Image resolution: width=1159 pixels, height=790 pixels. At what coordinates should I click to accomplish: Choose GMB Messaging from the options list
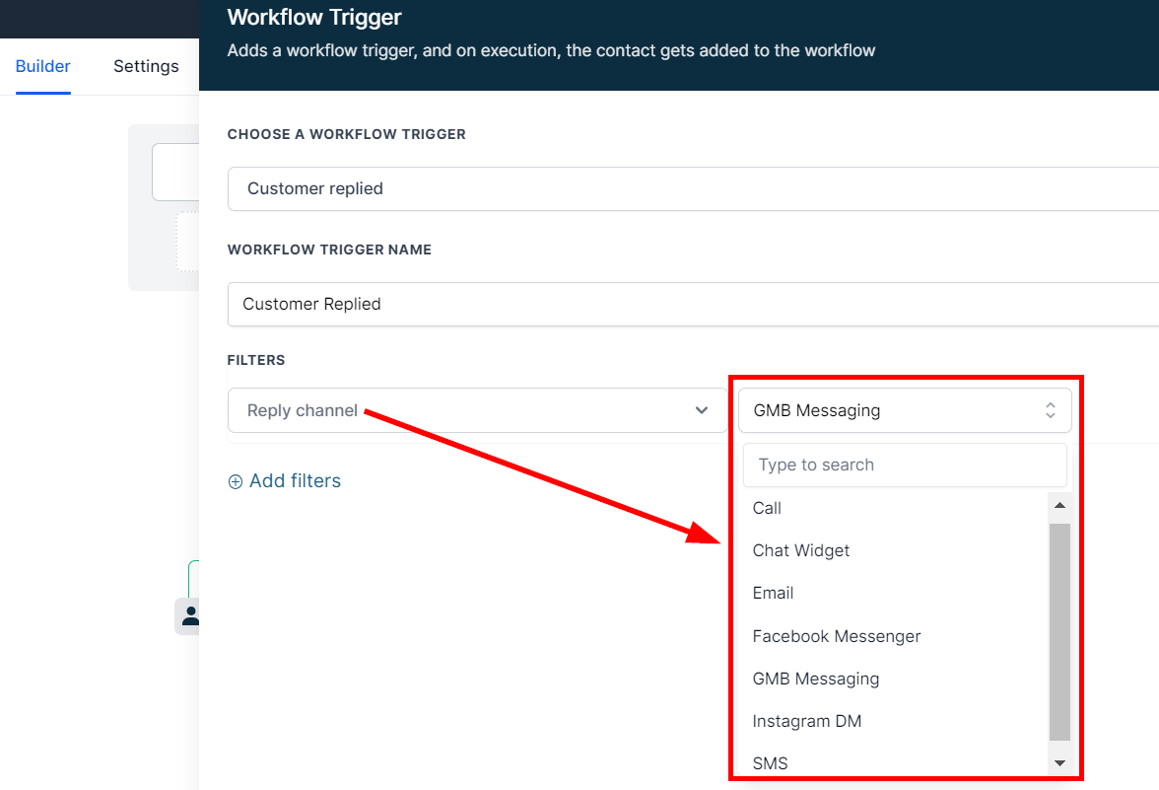[815, 679]
